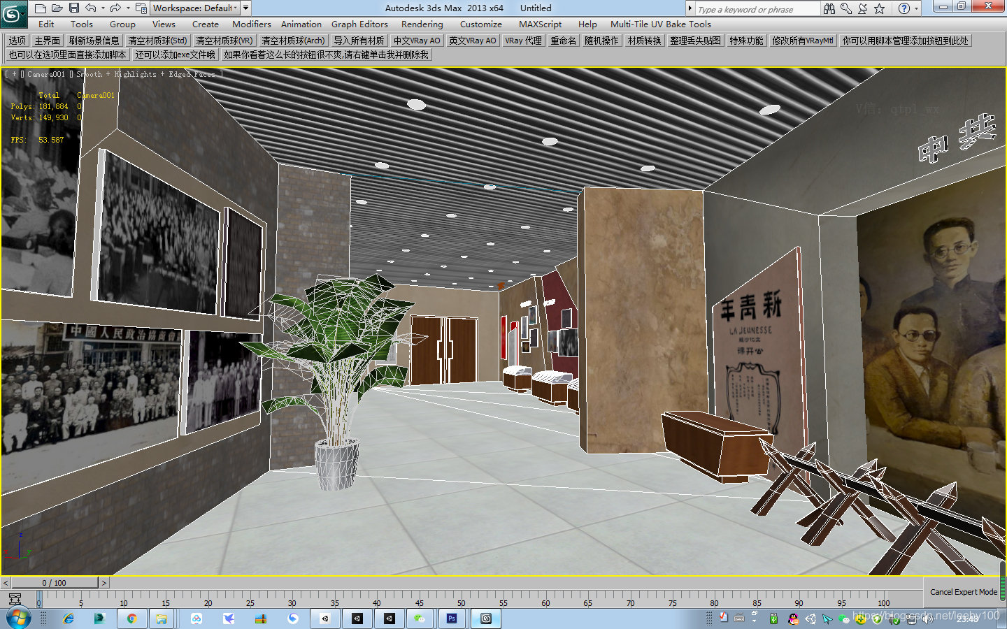This screenshot has height=629, width=1007.
Task: Click the Cancel Expert Mode button
Action: click(x=964, y=592)
